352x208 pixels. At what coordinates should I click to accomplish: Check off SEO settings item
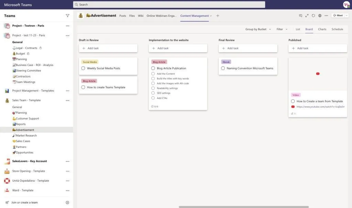(153, 93)
